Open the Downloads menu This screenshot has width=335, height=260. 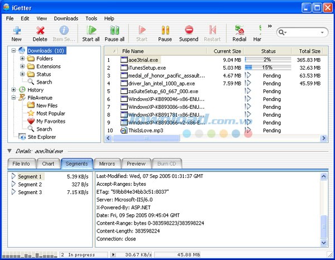click(x=66, y=18)
